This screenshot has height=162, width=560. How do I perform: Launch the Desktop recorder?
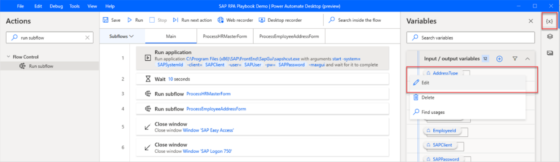280,20
